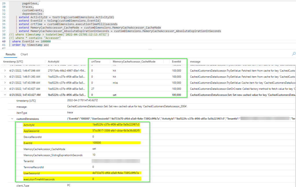
Task: Select the MemoryCacheAccessor_SlidingExpirationInSeconds row label
Action: 53,155
